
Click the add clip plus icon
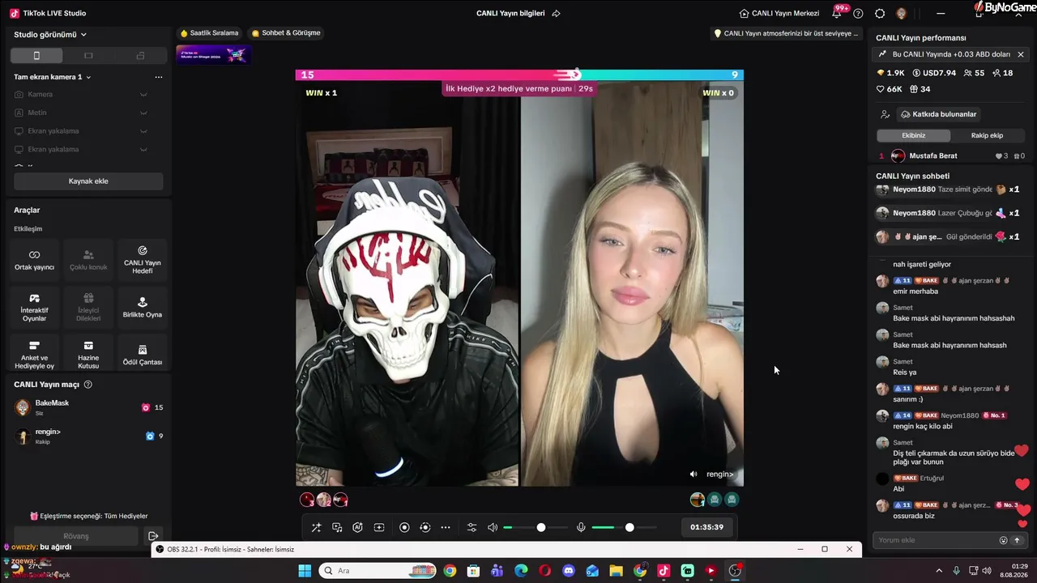pos(379,527)
